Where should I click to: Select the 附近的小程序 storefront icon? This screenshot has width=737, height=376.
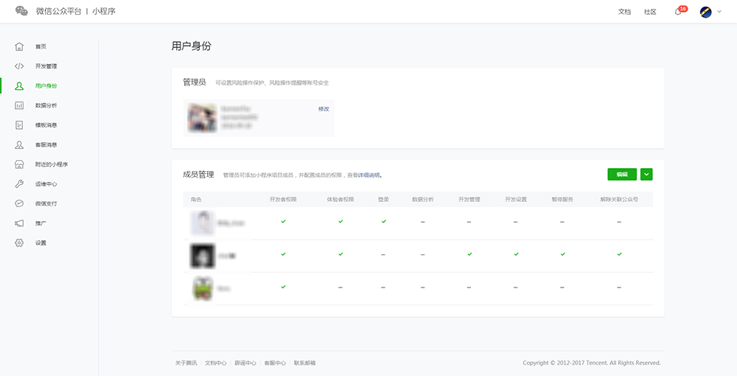tap(19, 164)
